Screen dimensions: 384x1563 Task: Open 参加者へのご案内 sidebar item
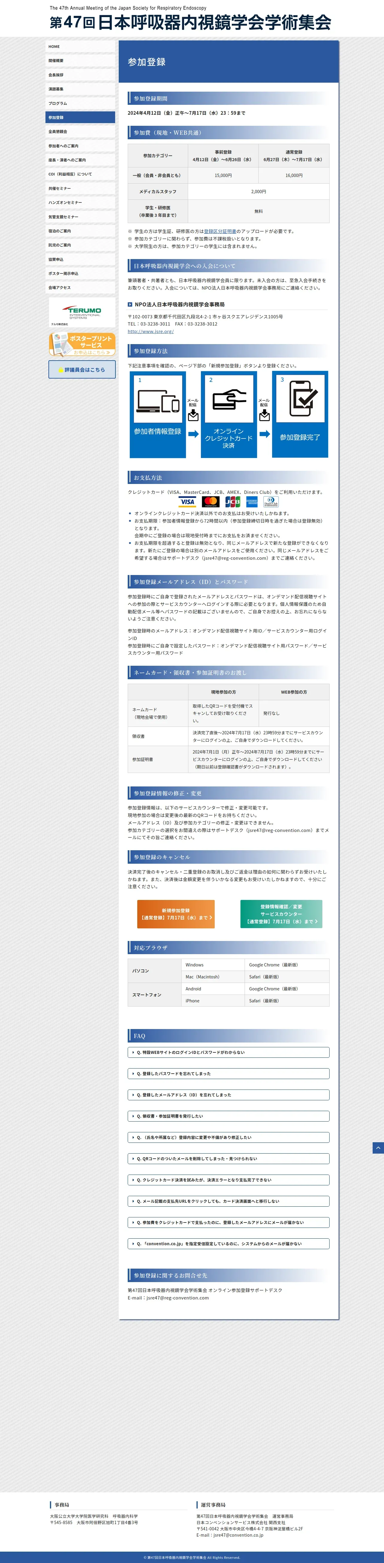click(80, 146)
